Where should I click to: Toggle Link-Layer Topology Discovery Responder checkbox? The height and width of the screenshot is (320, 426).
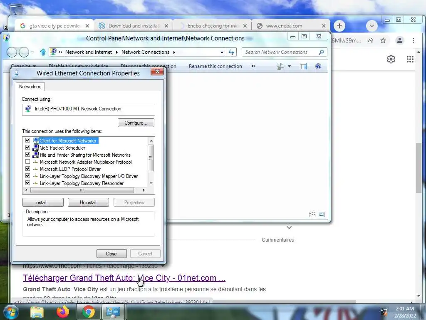pyautogui.click(x=28, y=183)
